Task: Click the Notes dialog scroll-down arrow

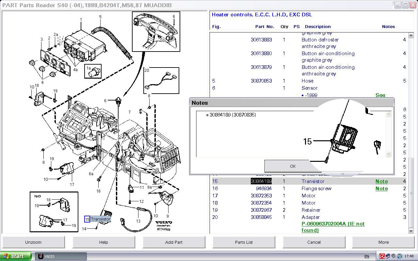Action: click(389, 154)
